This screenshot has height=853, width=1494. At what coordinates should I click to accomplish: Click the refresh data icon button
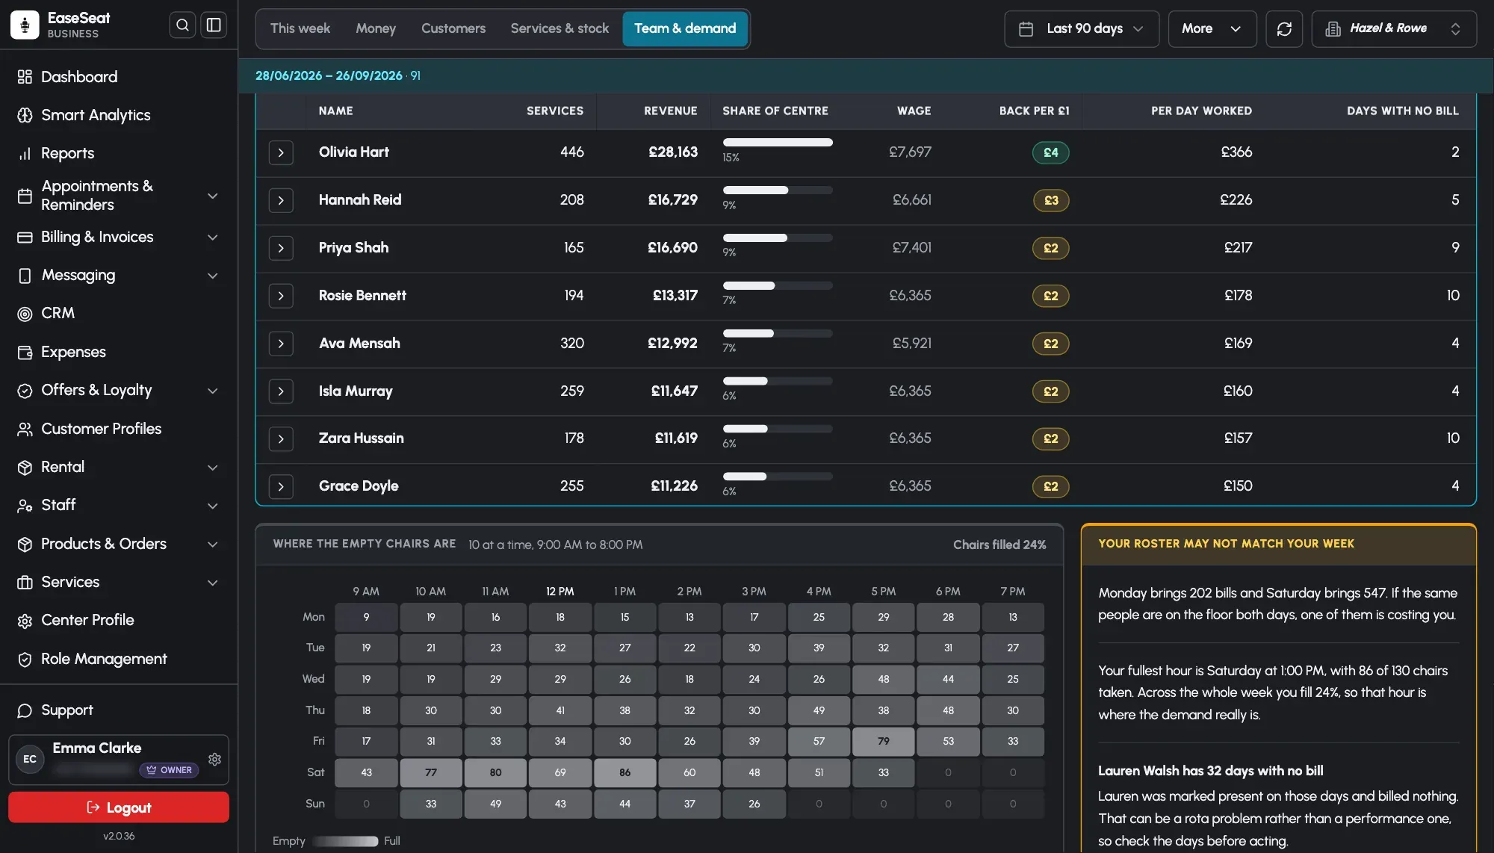tap(1284, 29)
